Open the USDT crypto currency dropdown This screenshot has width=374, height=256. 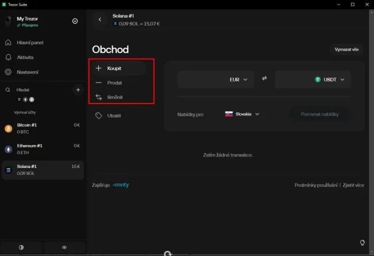pyautogui.click(x=329, y=80)
